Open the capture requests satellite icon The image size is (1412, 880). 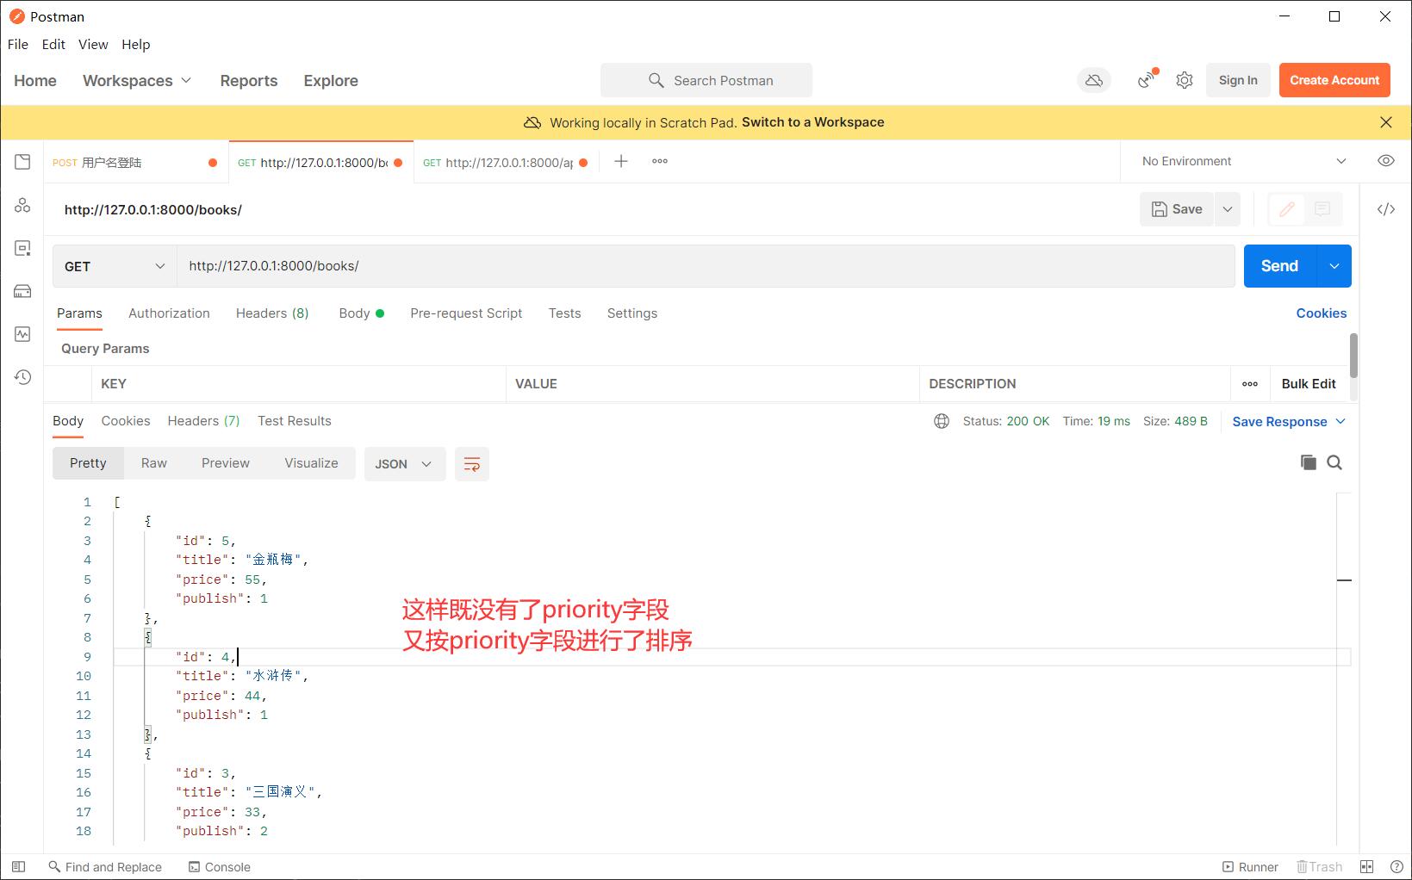1147,80
